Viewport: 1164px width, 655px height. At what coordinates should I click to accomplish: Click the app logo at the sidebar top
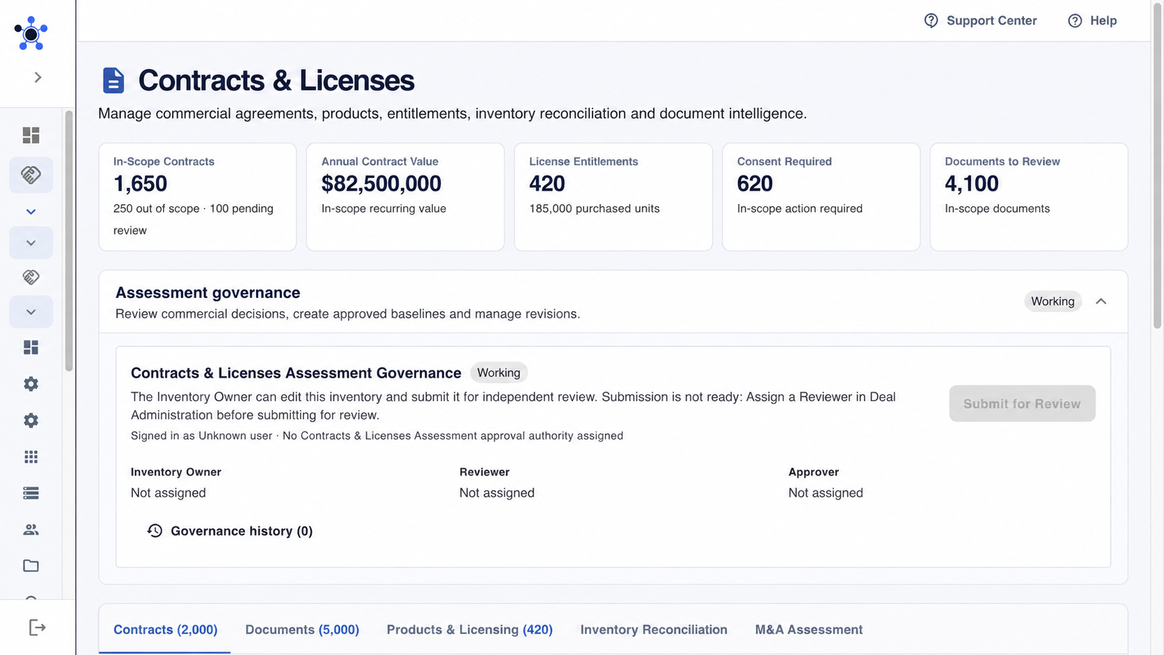[x=31, y=33]
